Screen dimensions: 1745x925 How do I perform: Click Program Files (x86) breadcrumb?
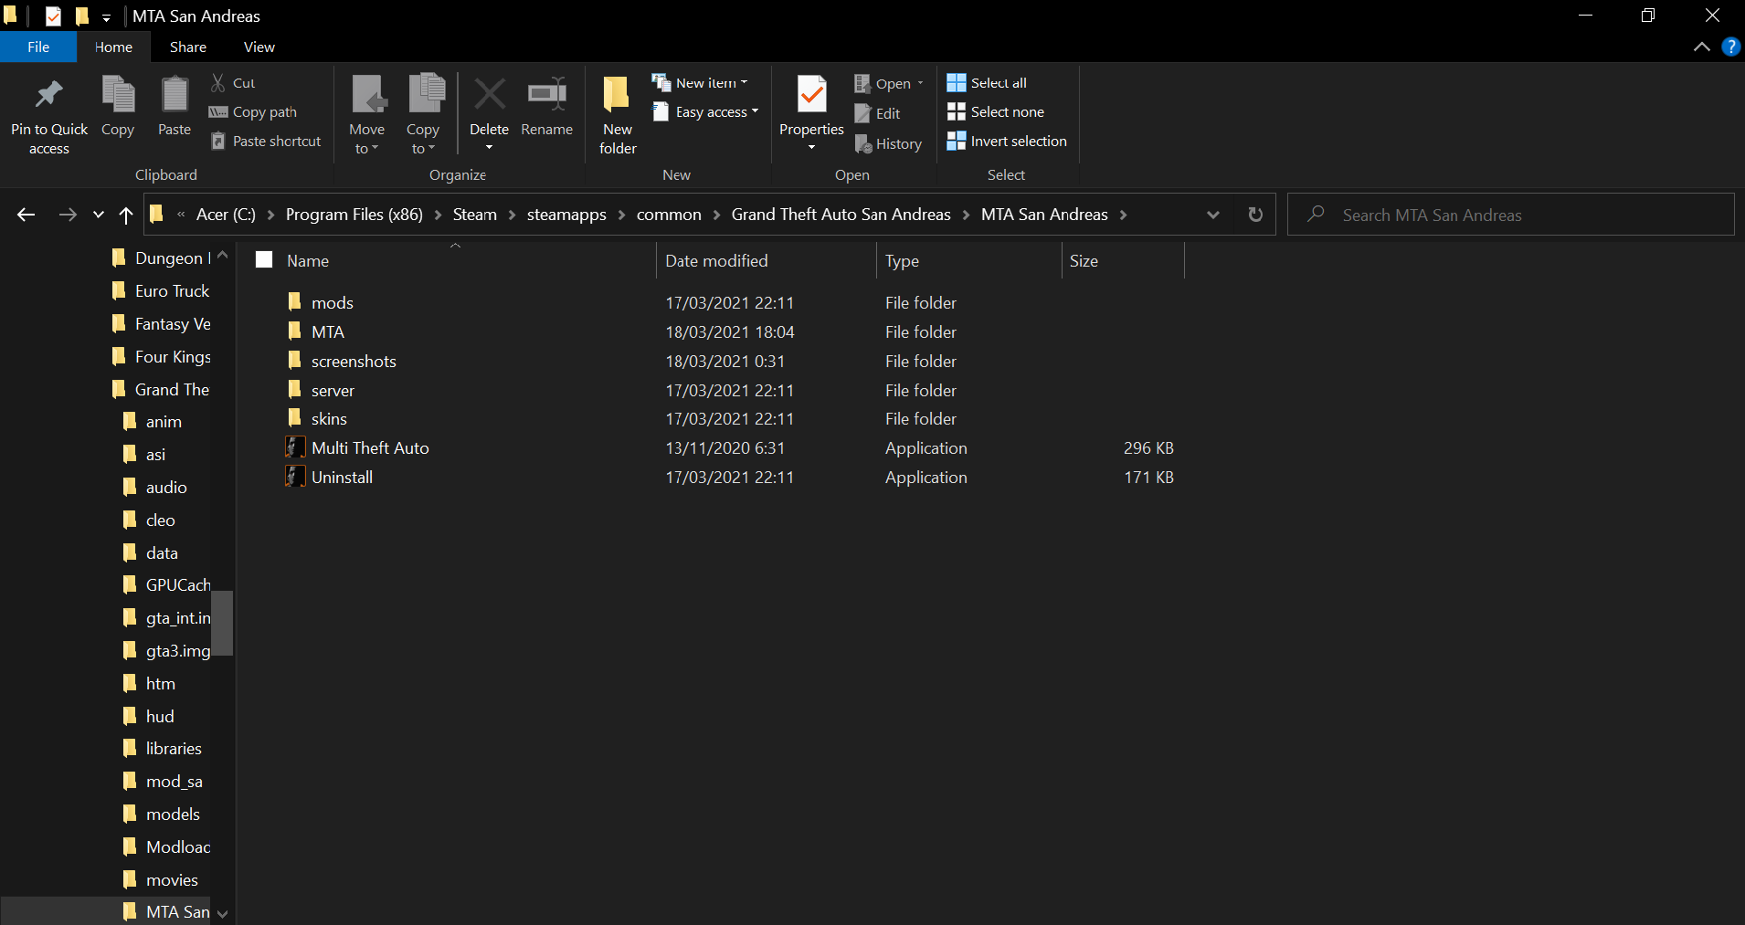click(354, 215)
